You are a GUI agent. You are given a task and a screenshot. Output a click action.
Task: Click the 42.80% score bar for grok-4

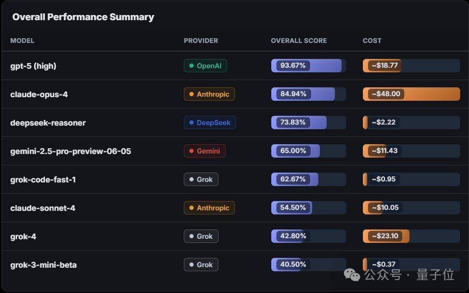pyautogui.click(x=309, y=236)
